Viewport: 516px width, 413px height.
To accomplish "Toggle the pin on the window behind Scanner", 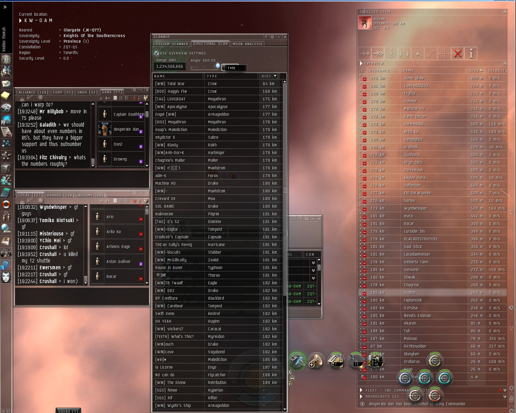I will tap(306, 218).
